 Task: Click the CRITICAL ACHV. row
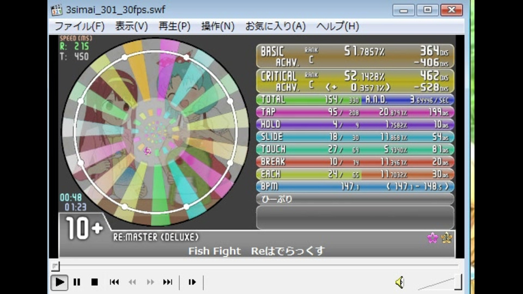(x=355, y=81)
